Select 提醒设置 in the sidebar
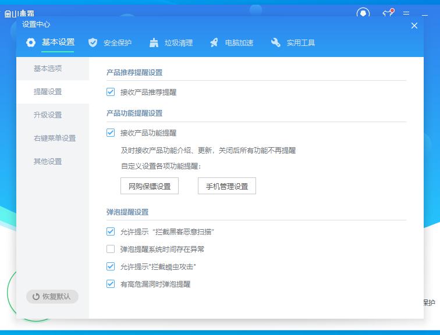 pyautogui.click(x=53, y=92)
